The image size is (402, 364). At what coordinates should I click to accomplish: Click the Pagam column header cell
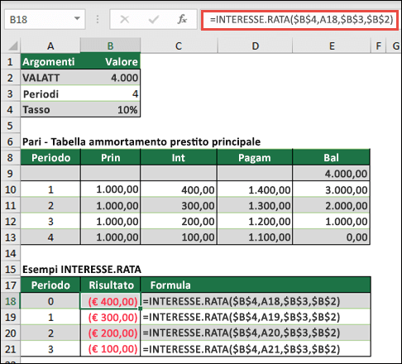coord(255,158)
